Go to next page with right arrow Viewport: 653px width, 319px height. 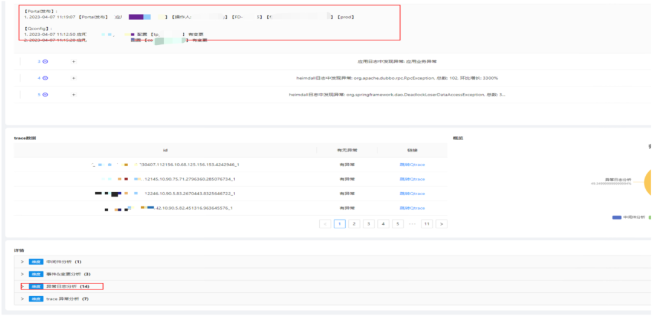tap(441, 224)
